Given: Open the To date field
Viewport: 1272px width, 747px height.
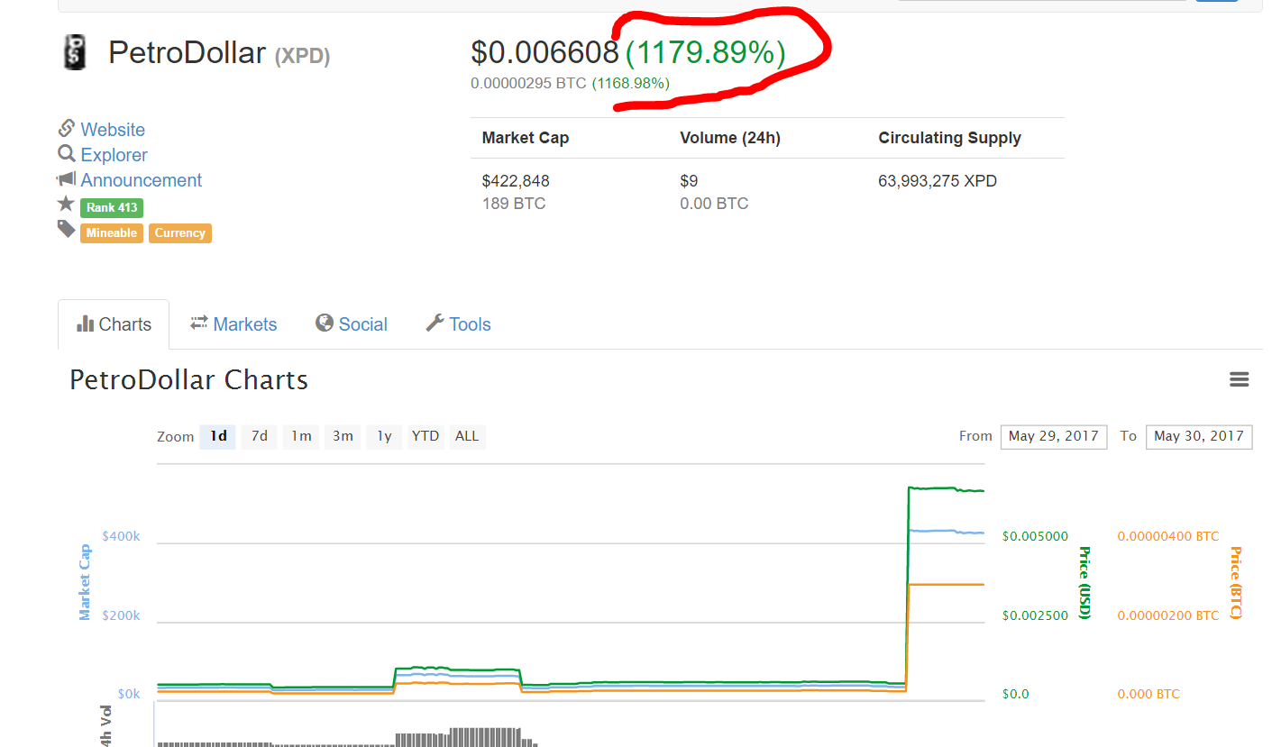Looking at the screenshot, I should (1198, 436).
